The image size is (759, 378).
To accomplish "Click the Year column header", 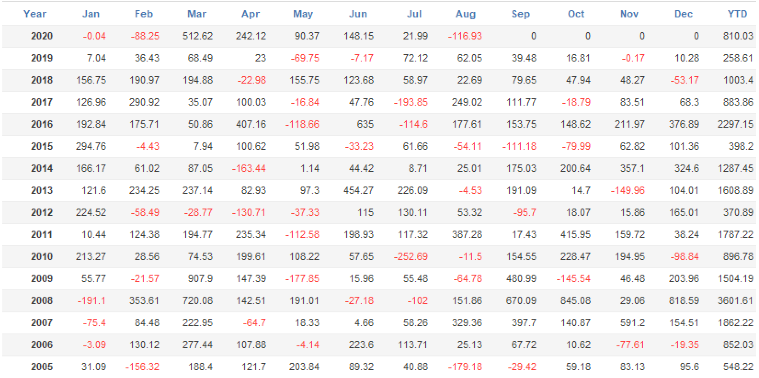I will 35,14.
